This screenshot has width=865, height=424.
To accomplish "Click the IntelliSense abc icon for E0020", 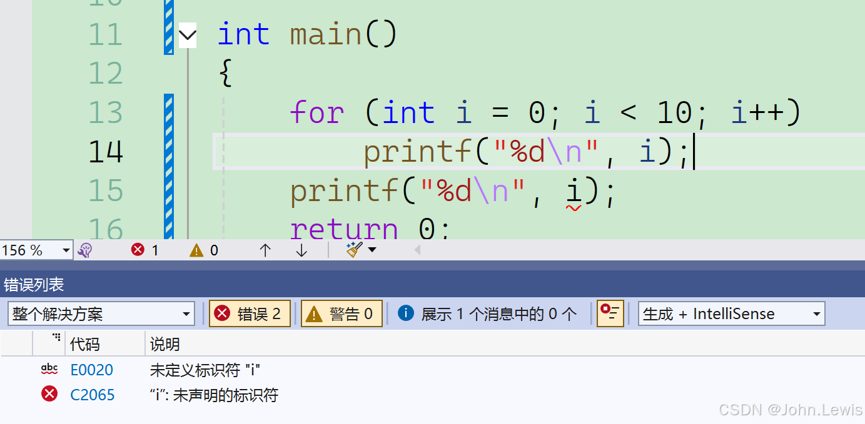I will 49,369.
